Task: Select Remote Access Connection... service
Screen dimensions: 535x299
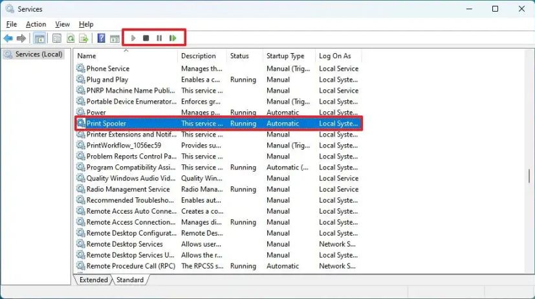Action: click(x=131, y=222)
